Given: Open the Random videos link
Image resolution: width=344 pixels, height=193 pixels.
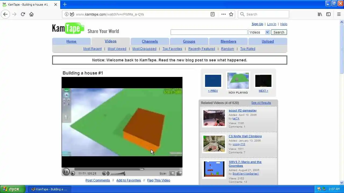Looking at the screenshot, I should [227, 49].
